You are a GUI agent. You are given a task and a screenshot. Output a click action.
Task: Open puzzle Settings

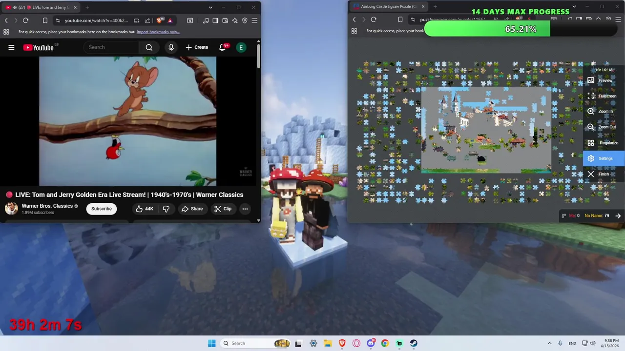(604, 158)
